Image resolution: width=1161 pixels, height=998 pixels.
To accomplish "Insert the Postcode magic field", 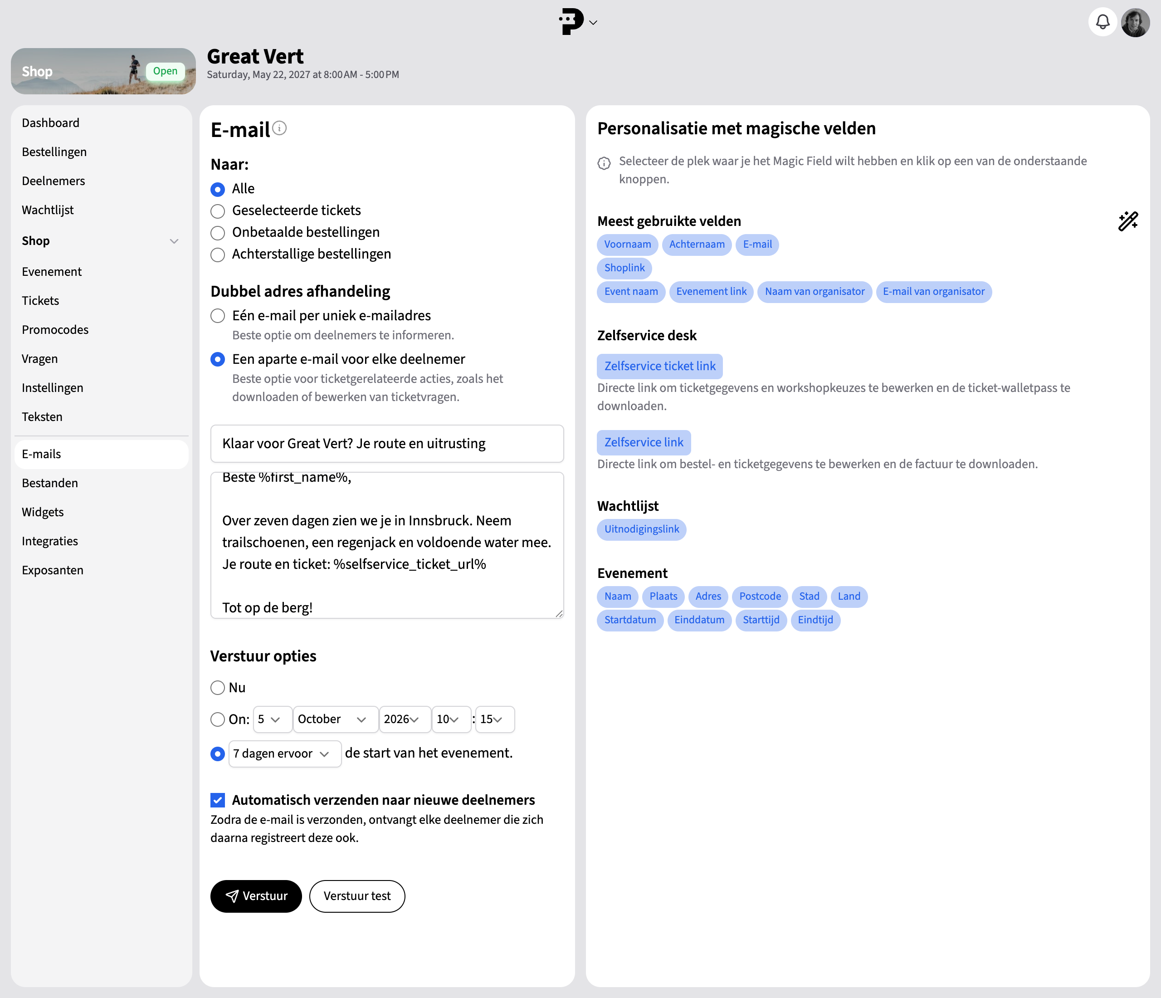I will [x=760, y=596].
